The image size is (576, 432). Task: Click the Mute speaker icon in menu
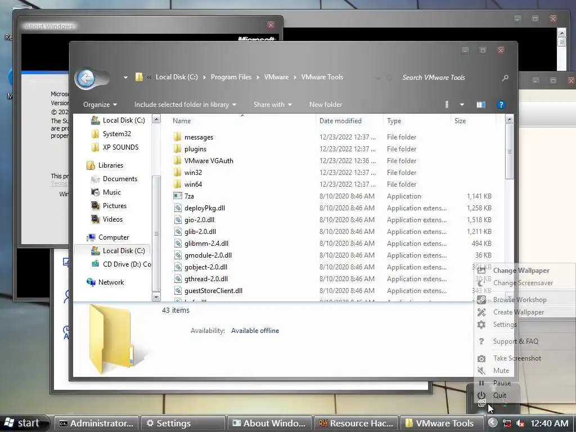(481, 371)
